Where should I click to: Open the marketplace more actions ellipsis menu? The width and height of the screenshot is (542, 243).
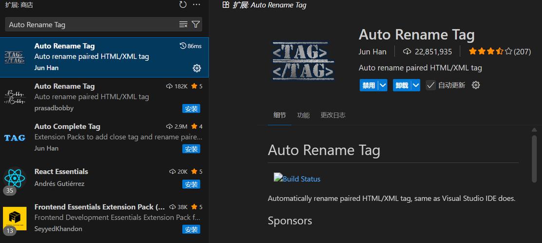click(x=197, y=5)
